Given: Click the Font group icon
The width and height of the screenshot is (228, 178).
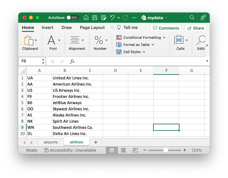Looking at the screenshot, I should click(51, 40).
